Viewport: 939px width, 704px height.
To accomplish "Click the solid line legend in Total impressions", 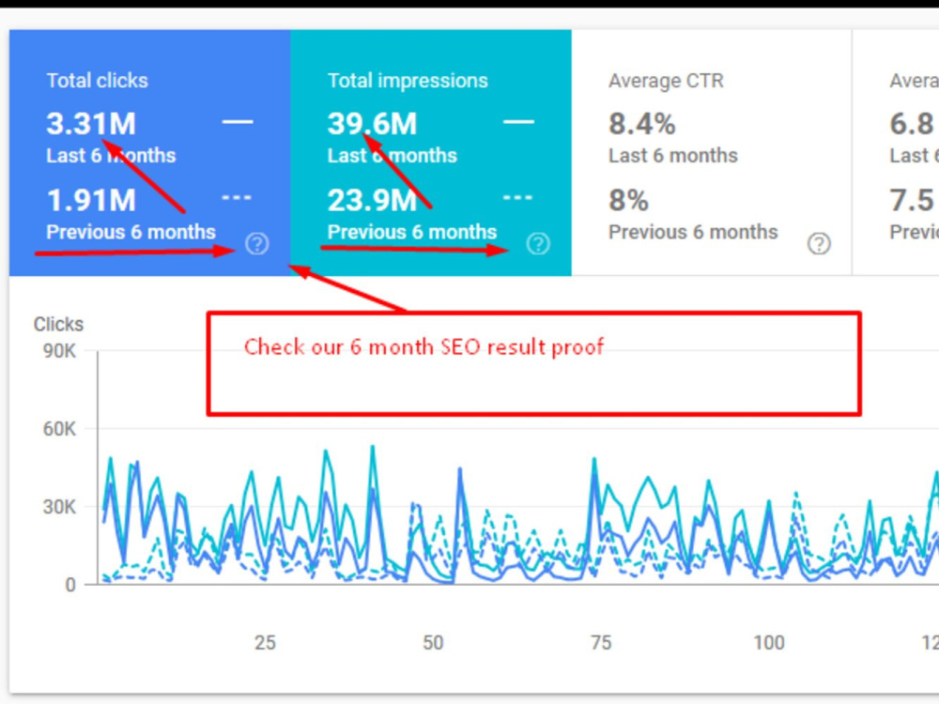I will (518, 122).
